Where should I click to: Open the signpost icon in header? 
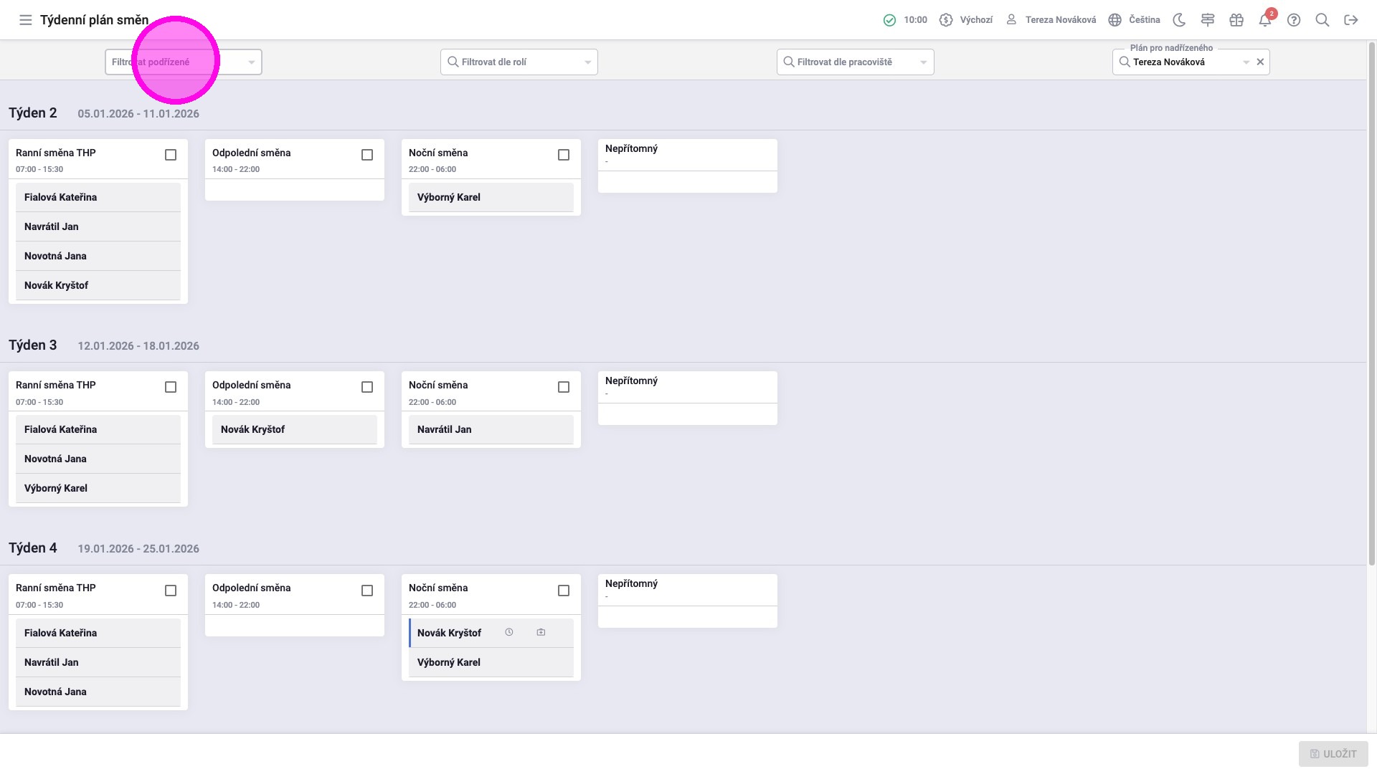1208,20
